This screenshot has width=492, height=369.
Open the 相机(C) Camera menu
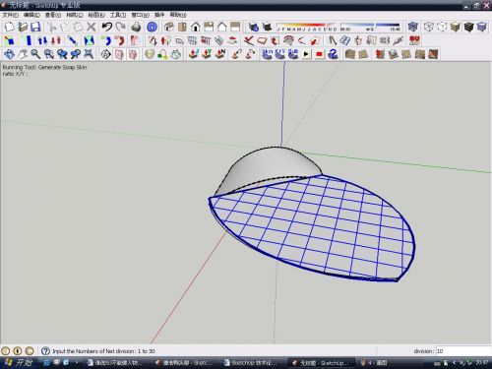tap(75, 15)
